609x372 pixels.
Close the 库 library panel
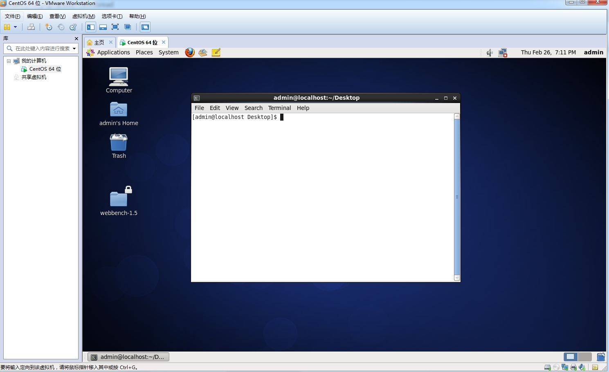[76, 38]
